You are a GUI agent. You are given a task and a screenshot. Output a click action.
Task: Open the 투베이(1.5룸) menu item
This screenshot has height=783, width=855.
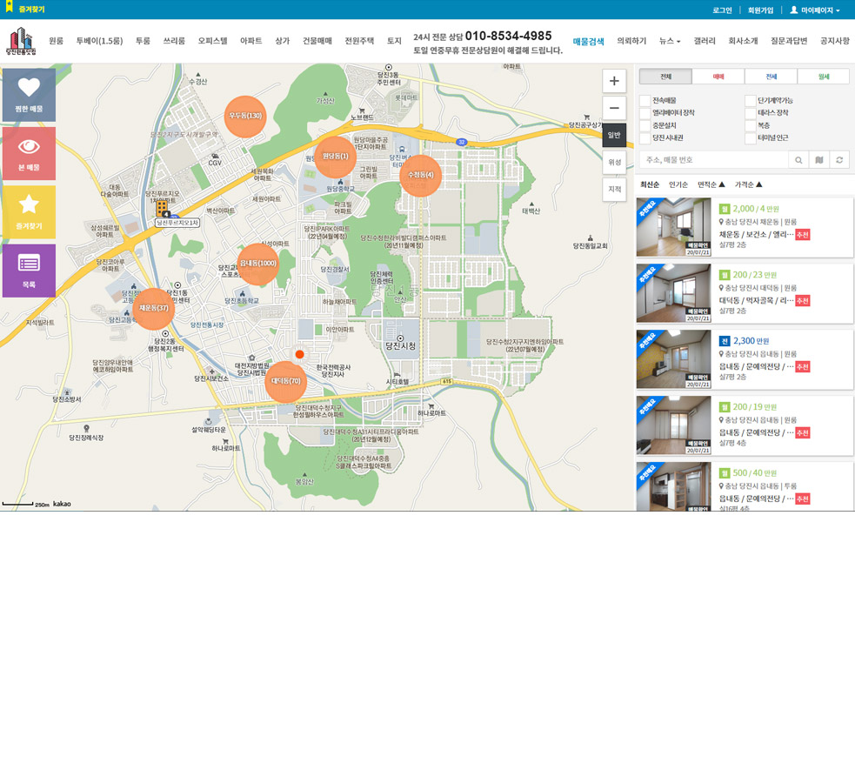click(99, 41)
